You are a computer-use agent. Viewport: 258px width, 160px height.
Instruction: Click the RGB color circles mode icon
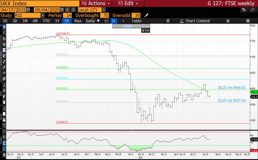pyautogui.click(x=4, y=149)
